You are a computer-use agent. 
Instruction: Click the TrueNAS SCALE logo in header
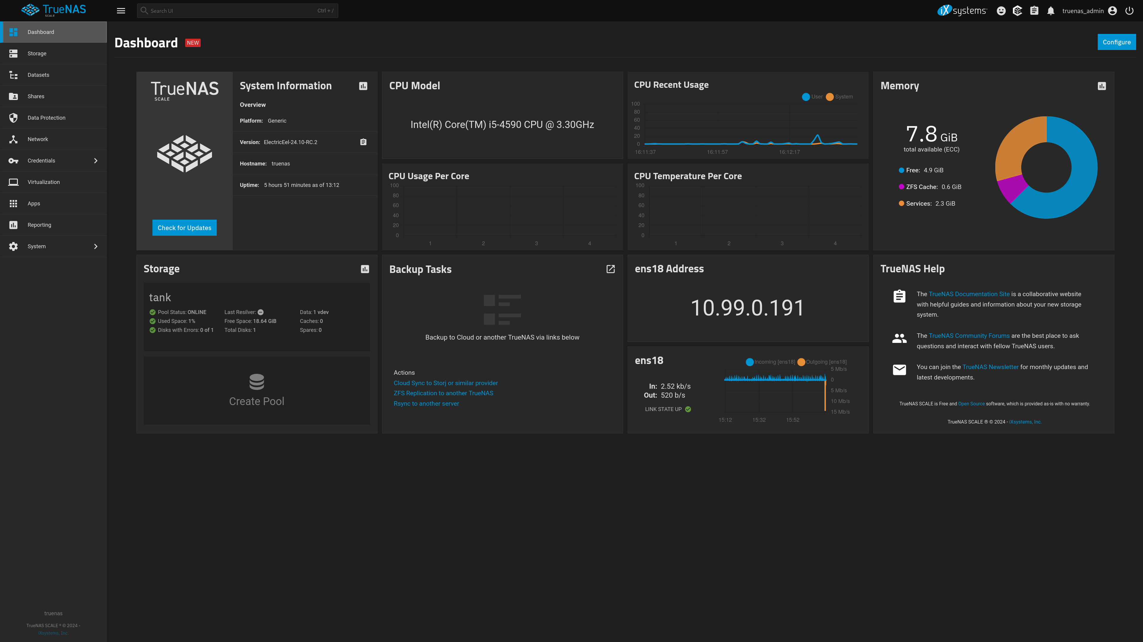point(53,10)
